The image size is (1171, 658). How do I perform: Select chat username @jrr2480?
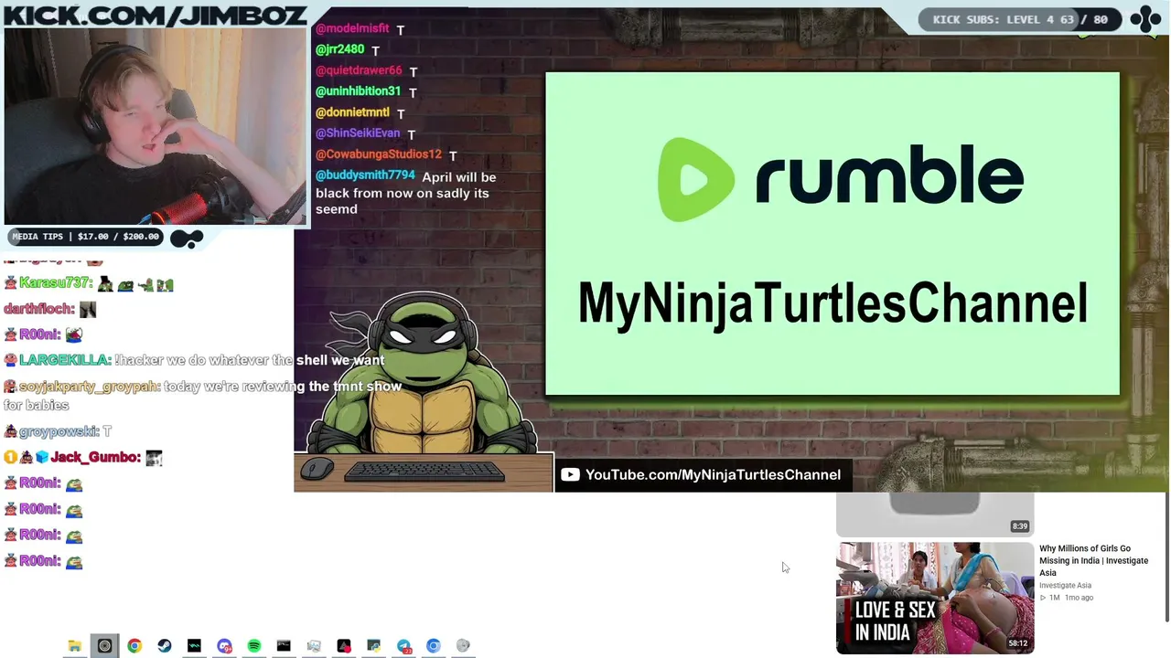tap(339, 49)
